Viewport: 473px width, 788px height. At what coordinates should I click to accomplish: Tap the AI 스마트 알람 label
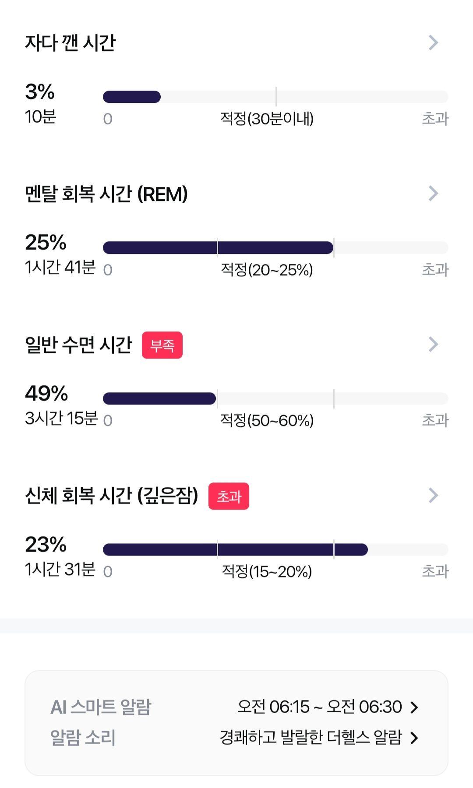click(101, 707)
